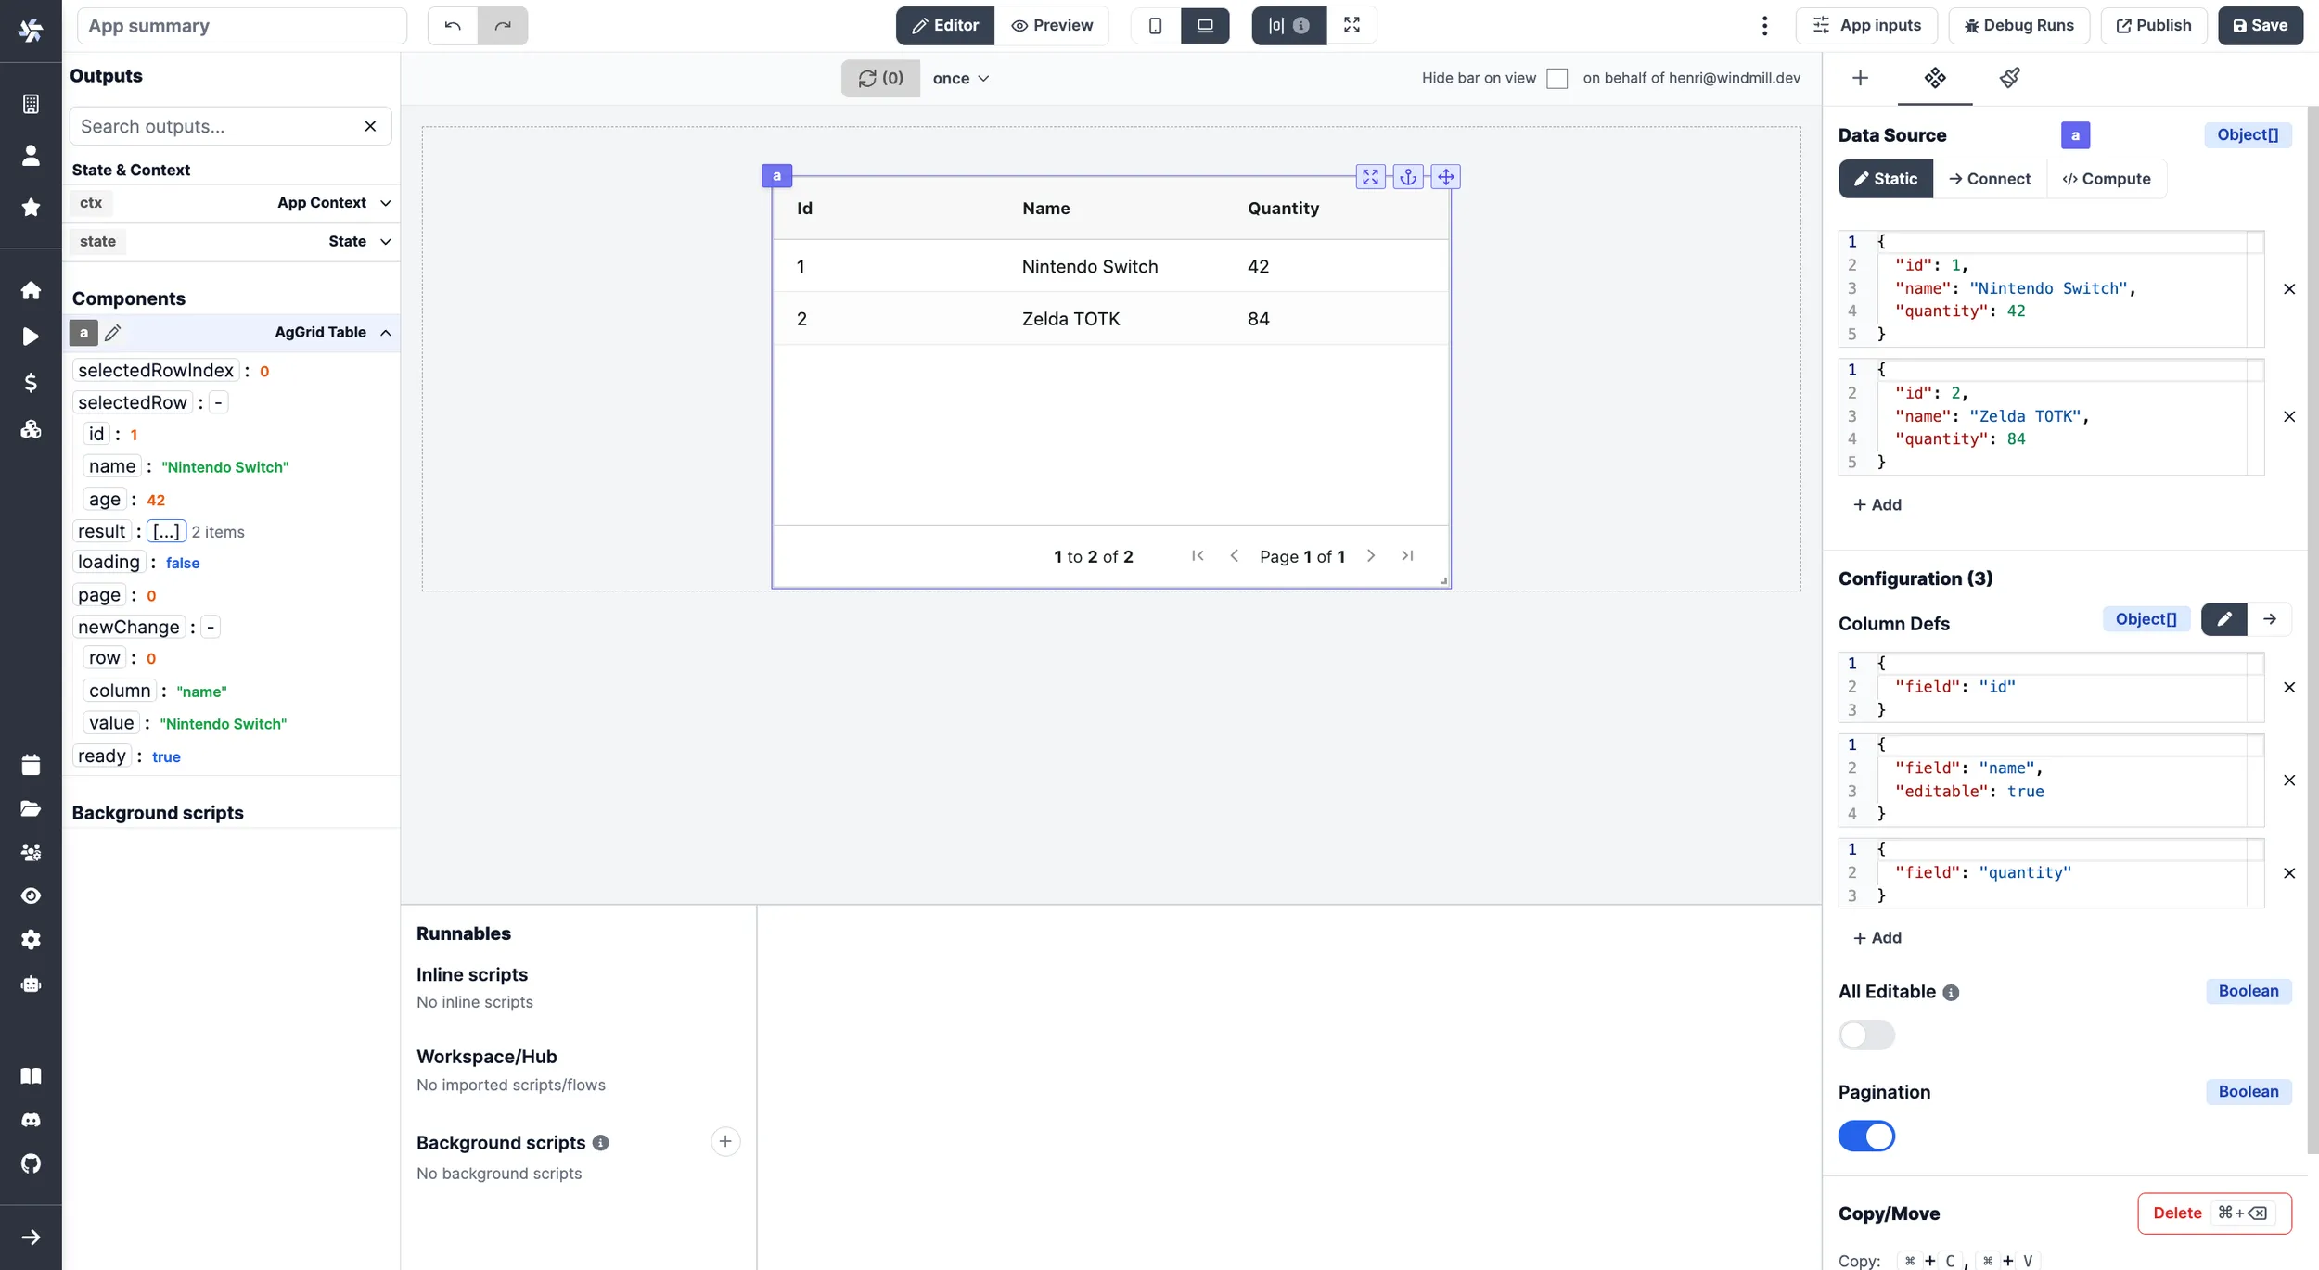Open the once refresh frequency dropdown

[960, 78]
